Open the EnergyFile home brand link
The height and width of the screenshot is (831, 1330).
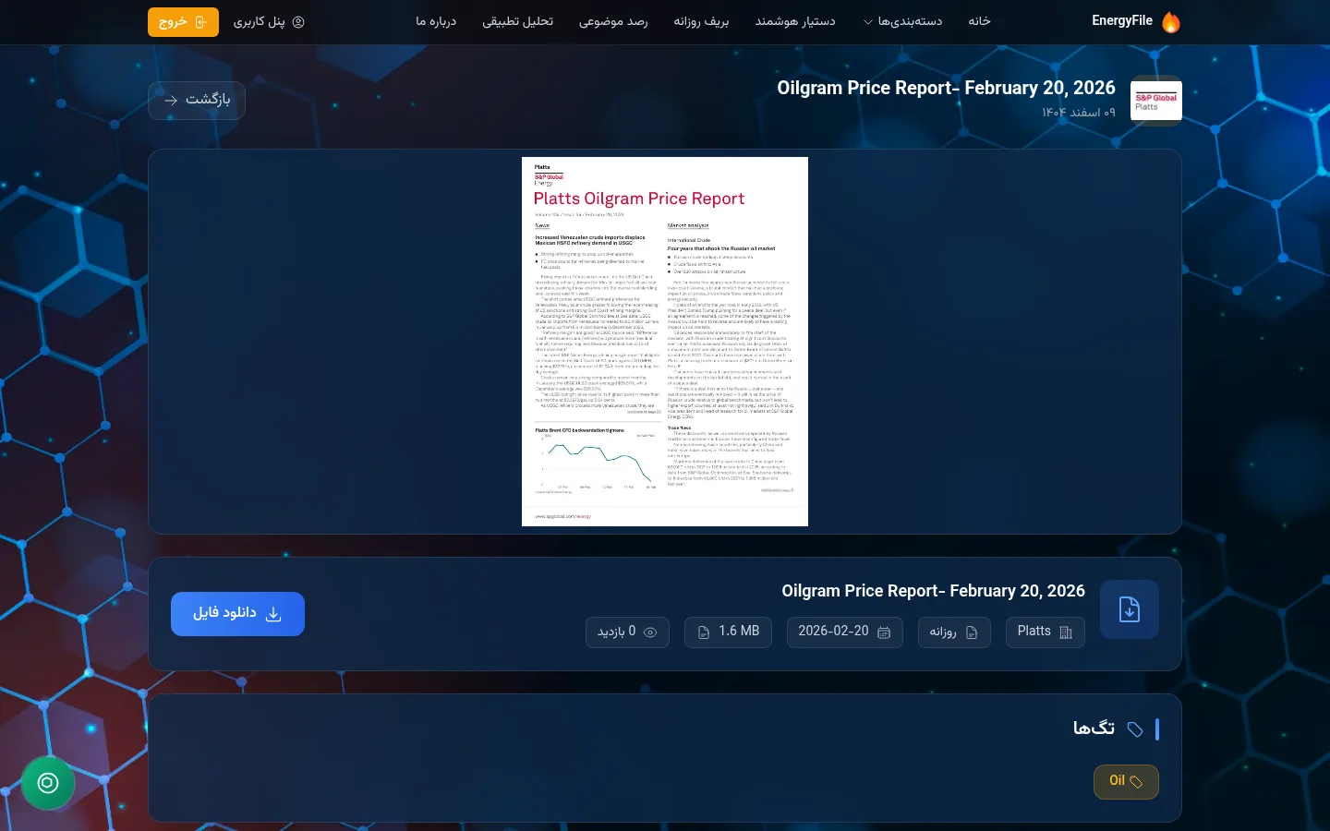(1136, 21)
